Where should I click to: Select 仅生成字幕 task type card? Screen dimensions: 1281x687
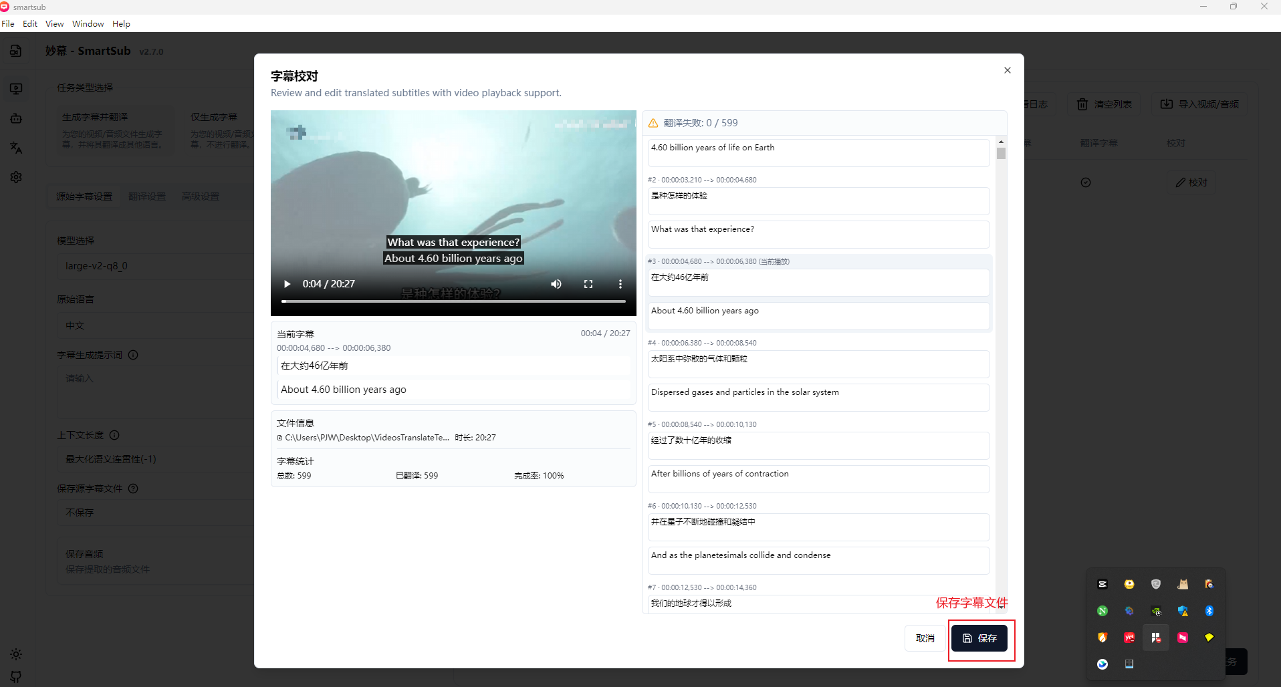(x=221, y=131)
